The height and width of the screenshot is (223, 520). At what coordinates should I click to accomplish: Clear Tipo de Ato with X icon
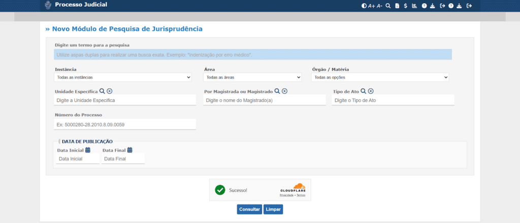pyautogui.click(x=371, y=91)
